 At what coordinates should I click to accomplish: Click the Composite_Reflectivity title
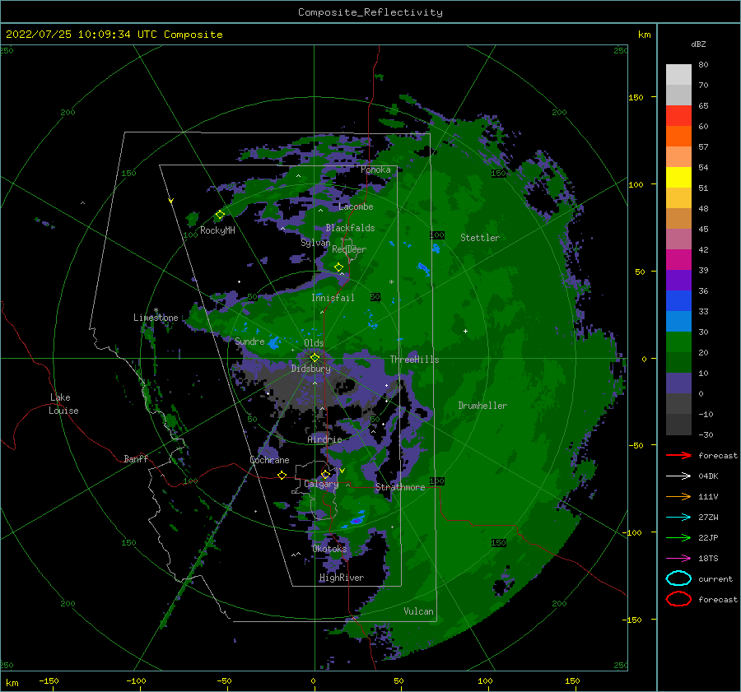tap(370, 12)
